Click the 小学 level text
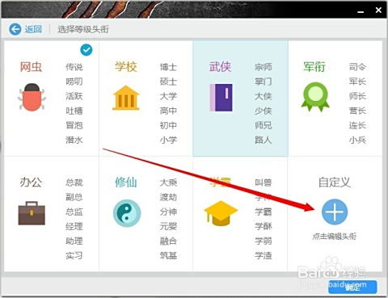 (x=168, y=140)
